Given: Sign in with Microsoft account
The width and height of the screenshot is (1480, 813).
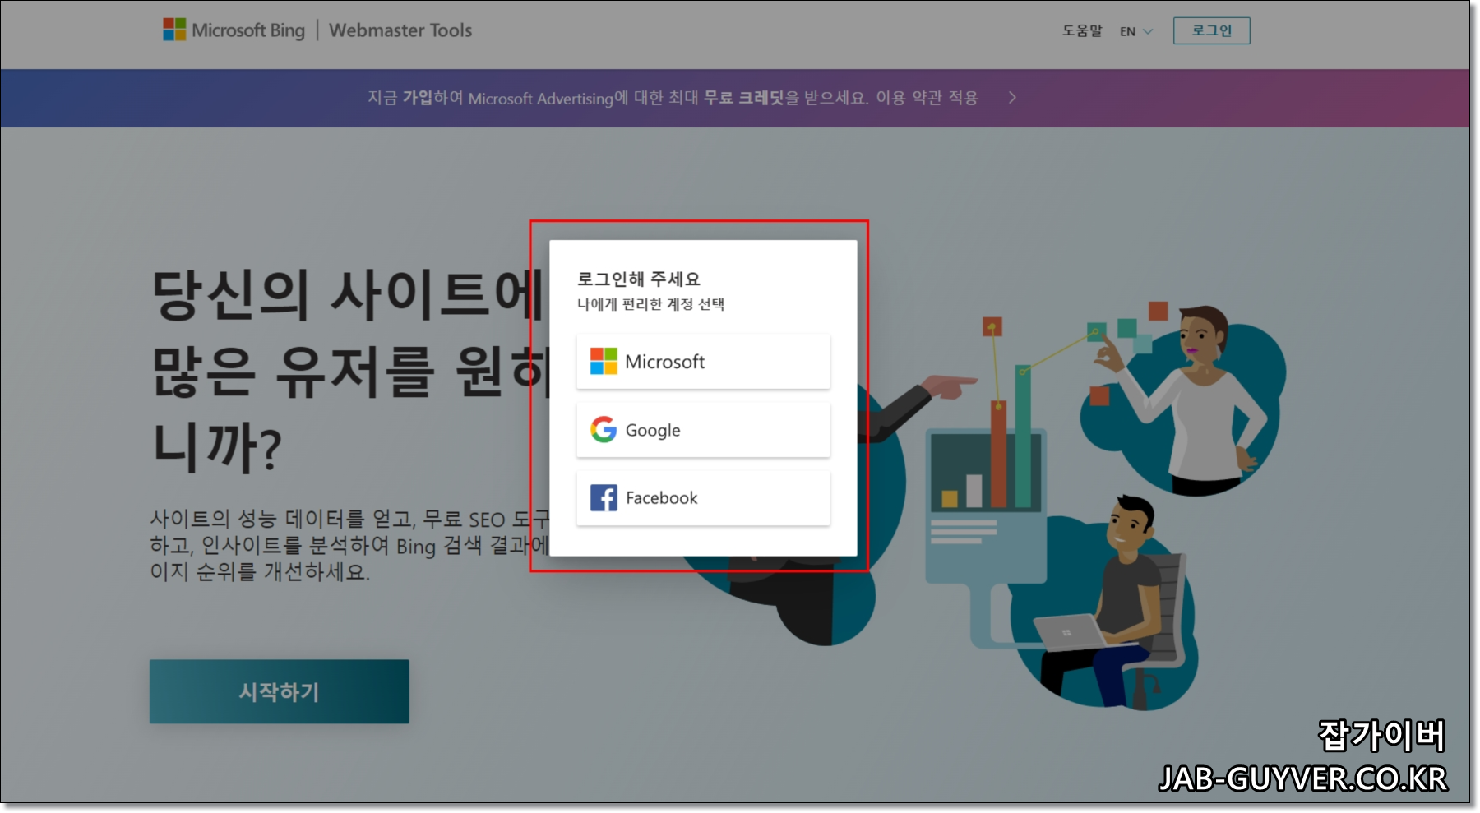Looking at the screenshot, I should coord(703,361).
